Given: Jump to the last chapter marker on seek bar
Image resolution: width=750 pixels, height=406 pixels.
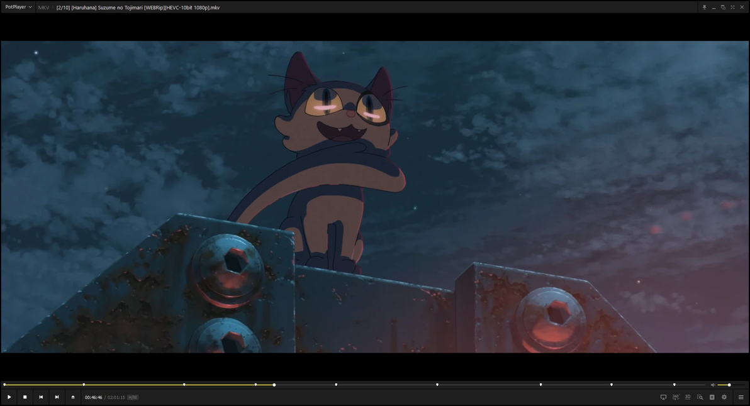Looking at the screenshot, I should pyautogui.click(x=674, y=385).
